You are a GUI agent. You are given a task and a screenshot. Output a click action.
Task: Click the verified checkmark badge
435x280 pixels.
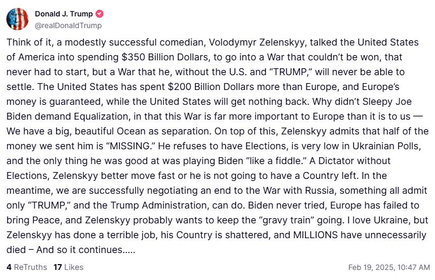(x=99, y=14)
